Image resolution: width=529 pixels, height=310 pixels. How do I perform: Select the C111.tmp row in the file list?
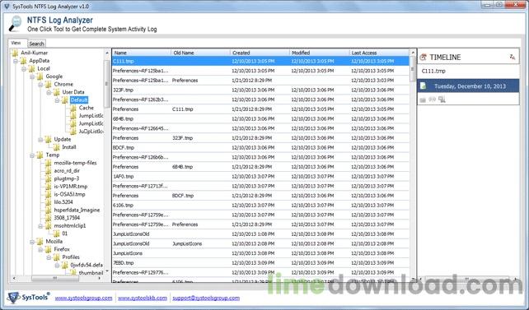pos(260,61)
